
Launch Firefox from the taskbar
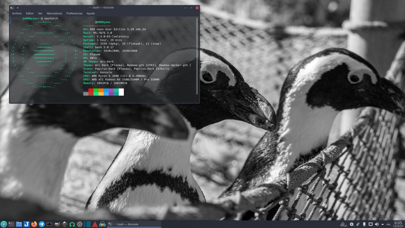point(34,224)
